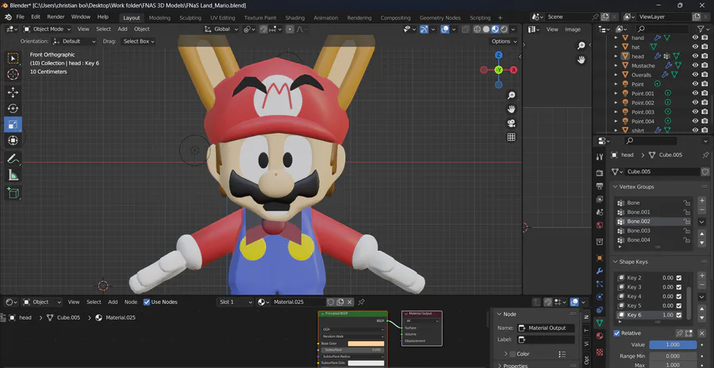This screenshot has height=368, width=714.
Task: Open the Object Data properties tab
Action: 600,322
